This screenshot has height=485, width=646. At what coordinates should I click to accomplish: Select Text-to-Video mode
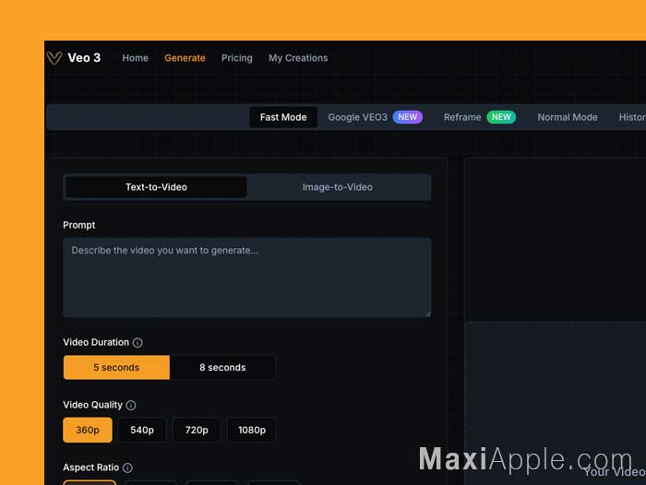(x=156, y=187)
